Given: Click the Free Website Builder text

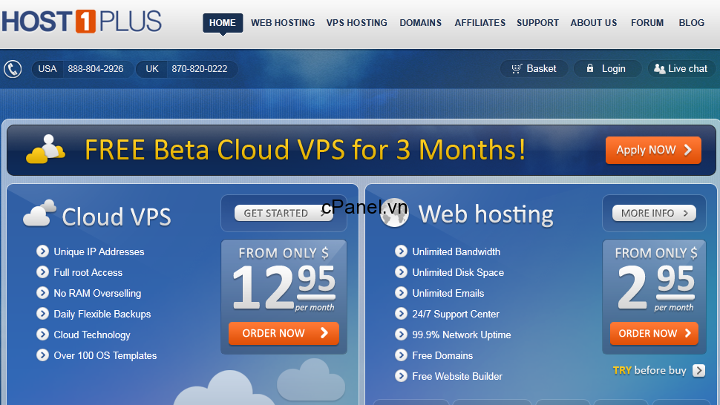Looking at the screenshot, I should pyautogui.click(x=457, y=377).
